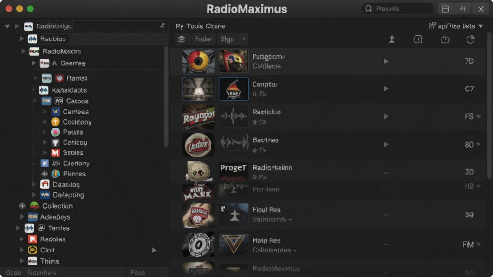Click the ProgeT thumbnail
The width and height of the screenshot is (493, 277).
(234, 171)
